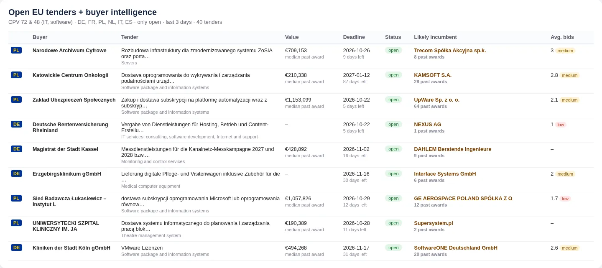The width and height of the screenshot is (602, 268).
Task: Click the DE badge for Kliniken der Stadt Köln
Action: pyautogui.click(x=16, y=248)
